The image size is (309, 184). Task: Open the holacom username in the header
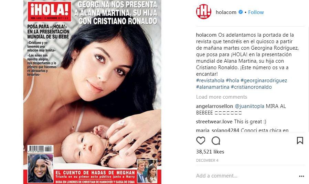(226, 12)
